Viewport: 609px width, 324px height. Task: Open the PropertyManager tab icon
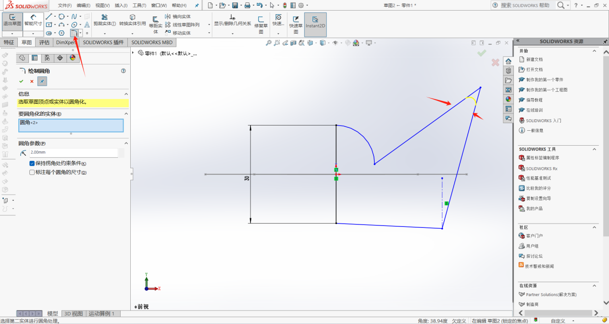(x=35, y=58)
